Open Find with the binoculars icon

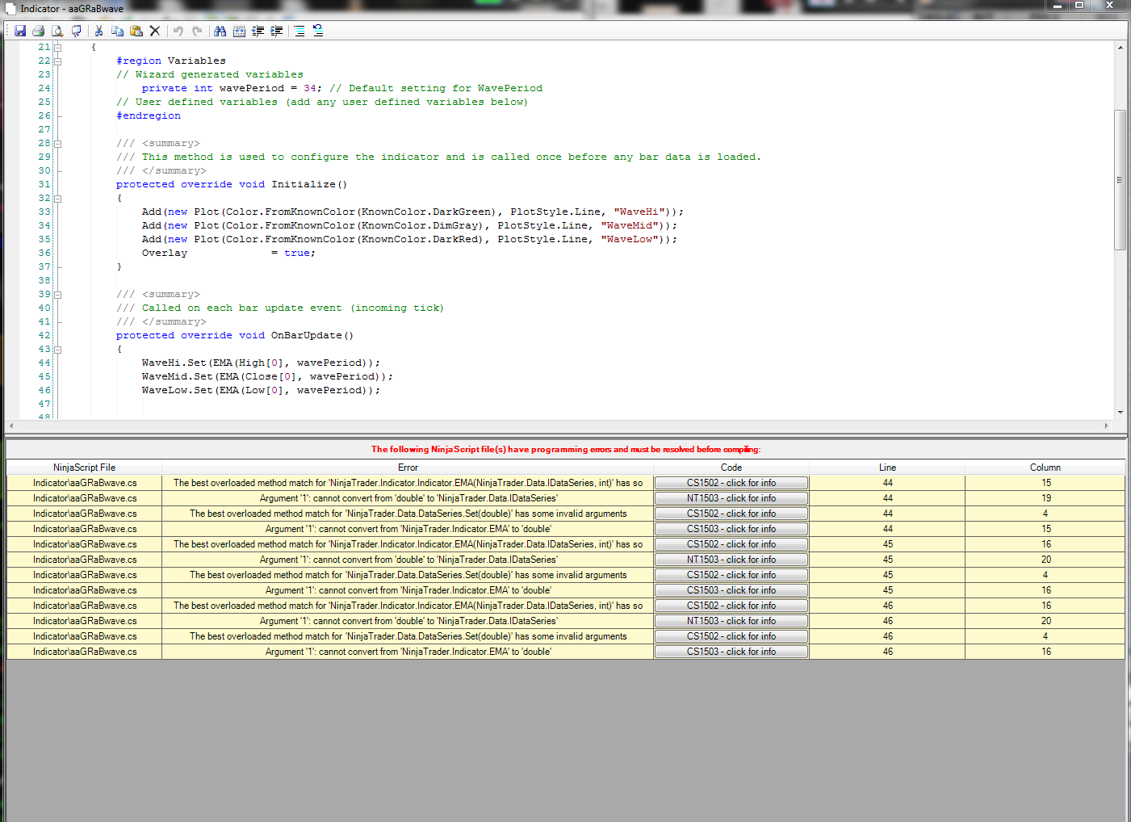[x=220, y=31]
